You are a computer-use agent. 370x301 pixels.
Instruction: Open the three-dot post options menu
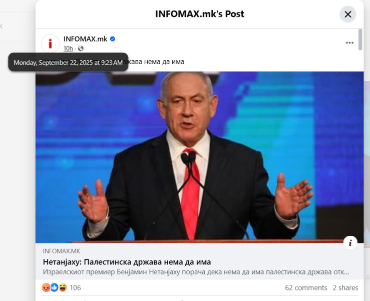349,43
